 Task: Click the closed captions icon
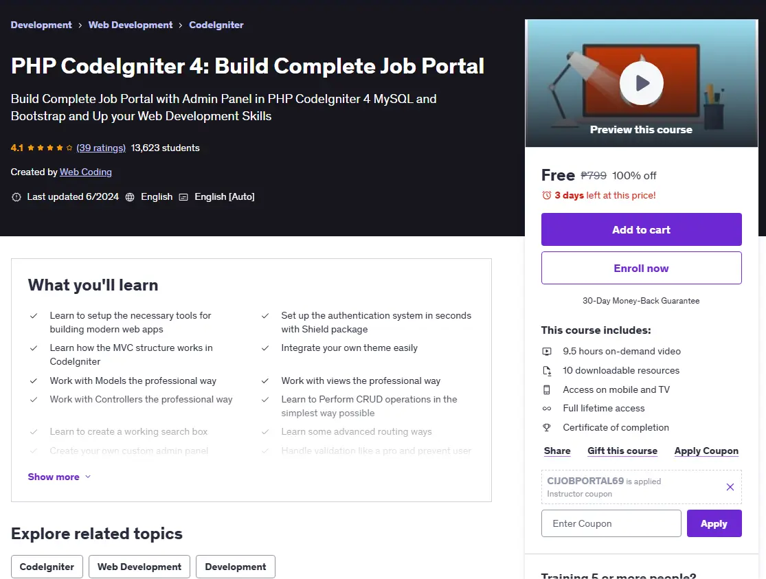pos(183,197)
